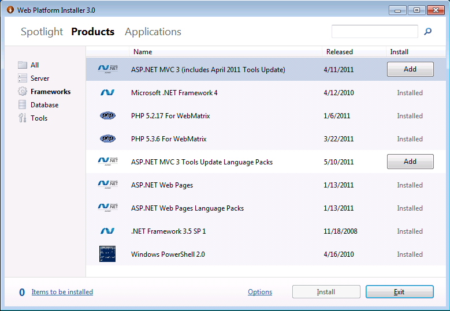Sort by the Name column header
Screen dimensions: 450x311
tap(225, 52)
